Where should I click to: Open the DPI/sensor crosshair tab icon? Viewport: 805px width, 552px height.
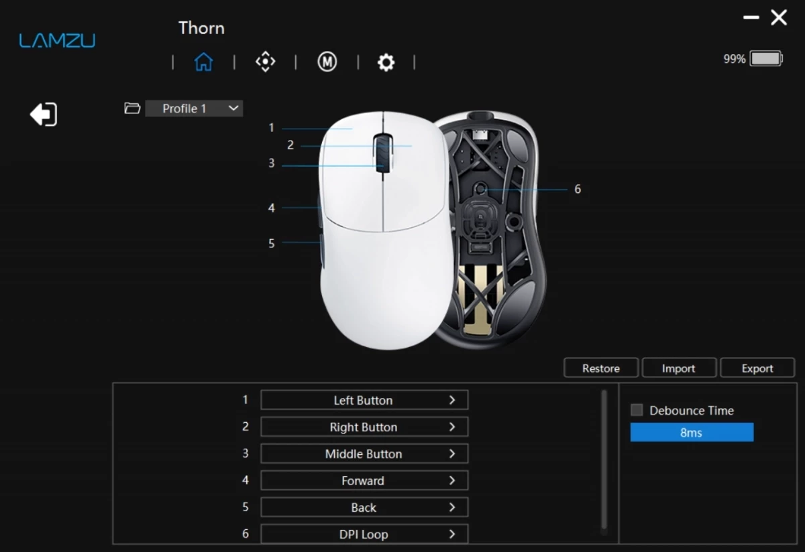click(265, 62)
